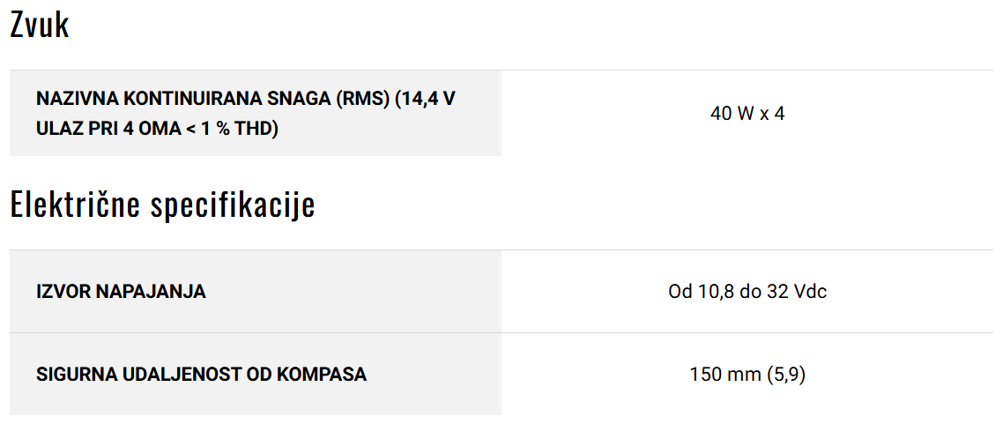This screenshot has height=424, width=1003.
Task: Click the 40 W x 4 value
Action: (x=747, y=114)
